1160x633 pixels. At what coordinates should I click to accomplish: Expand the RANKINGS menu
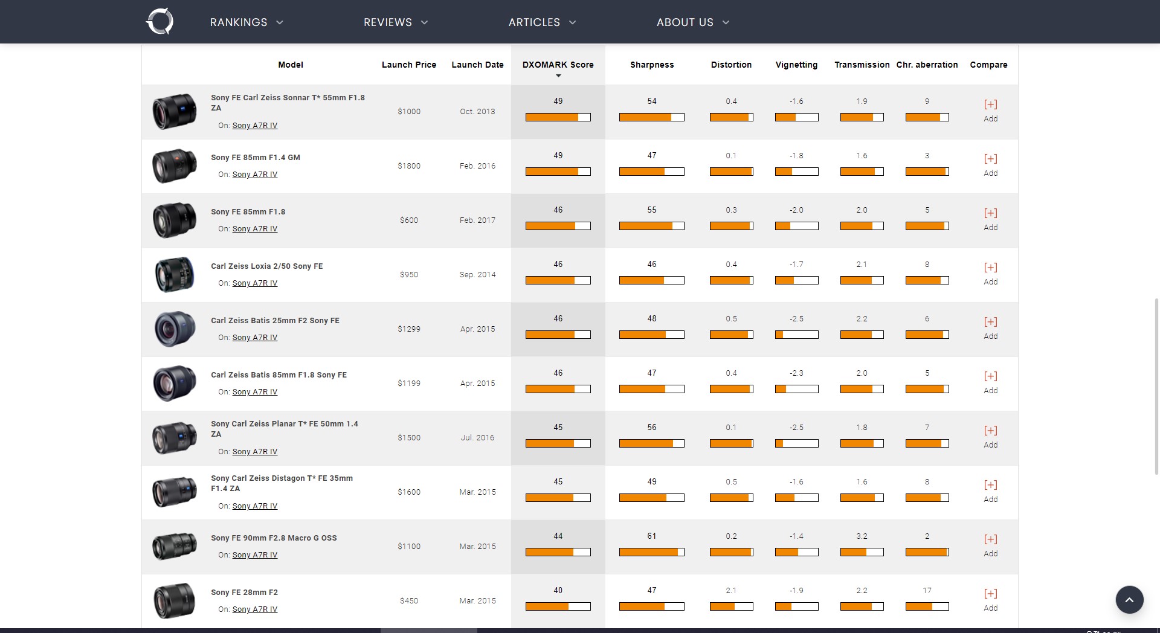tap(246, 22)
